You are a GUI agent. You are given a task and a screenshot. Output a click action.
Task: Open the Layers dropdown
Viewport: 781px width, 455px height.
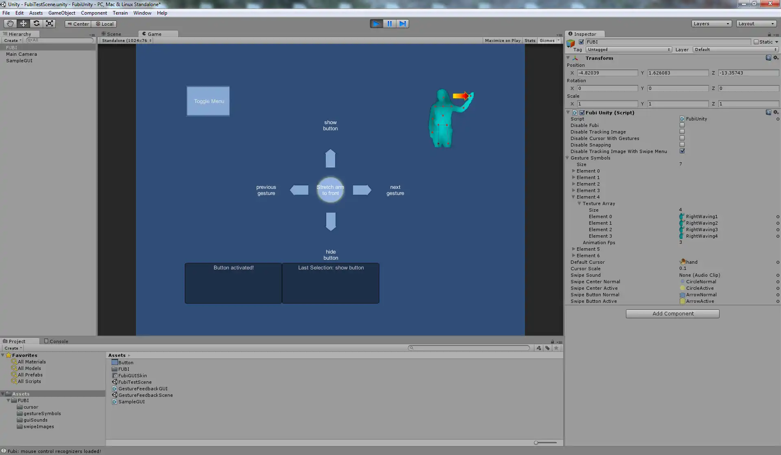click(x=711, y=24)
